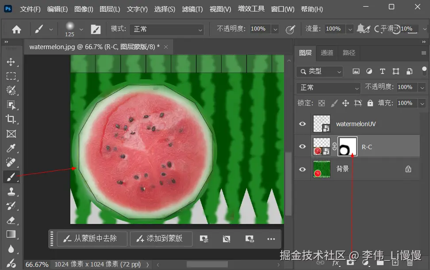Viewport: 430px width, 270px height.
Task: Select the watermelonUV layer thumbnail
Action: tap(322, 124)
